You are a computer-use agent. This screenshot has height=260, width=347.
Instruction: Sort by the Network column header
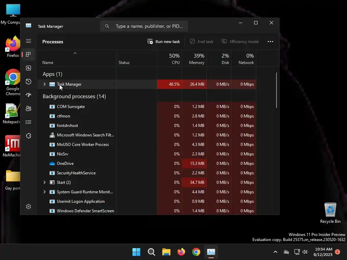click(x=244, y=59)
